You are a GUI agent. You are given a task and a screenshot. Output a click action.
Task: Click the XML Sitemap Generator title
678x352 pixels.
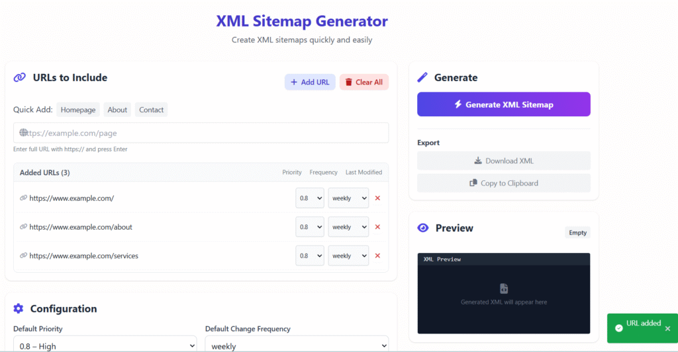[302, 20]
